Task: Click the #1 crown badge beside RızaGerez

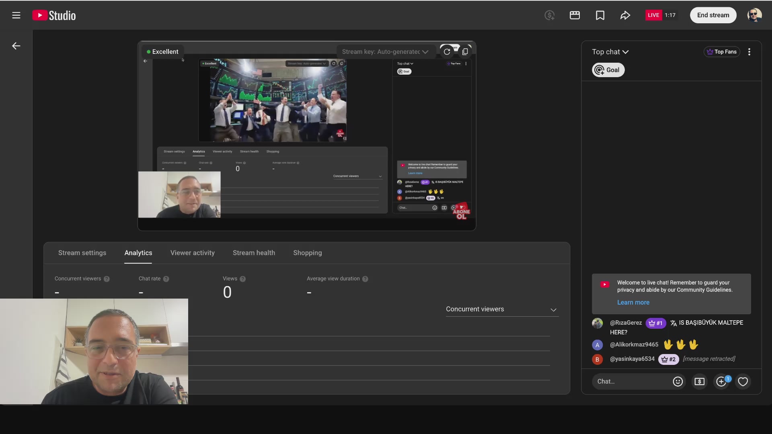Action: pyautogui.click(x=656, y=323)
